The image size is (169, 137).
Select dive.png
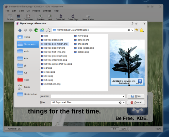click(47, 76)
